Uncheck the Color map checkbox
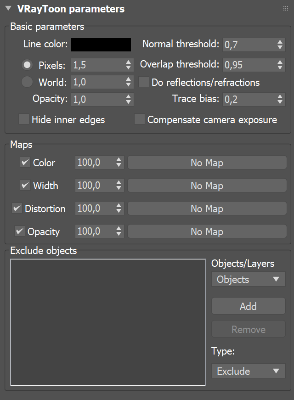 pos(25,163)
